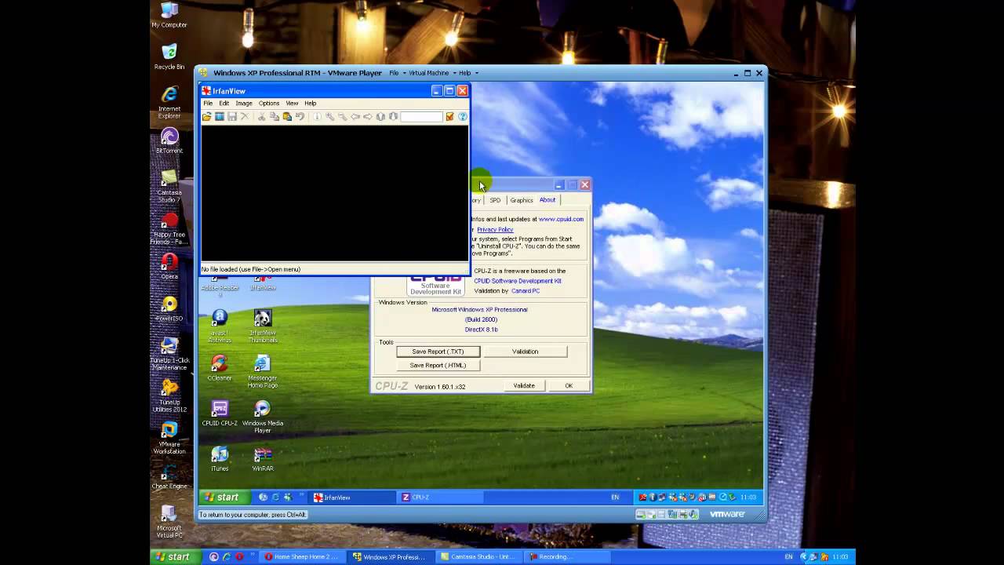Screen dimensions: 1004x565
Task: Click OK in the CPU-Z window
Action: (569, 386)
